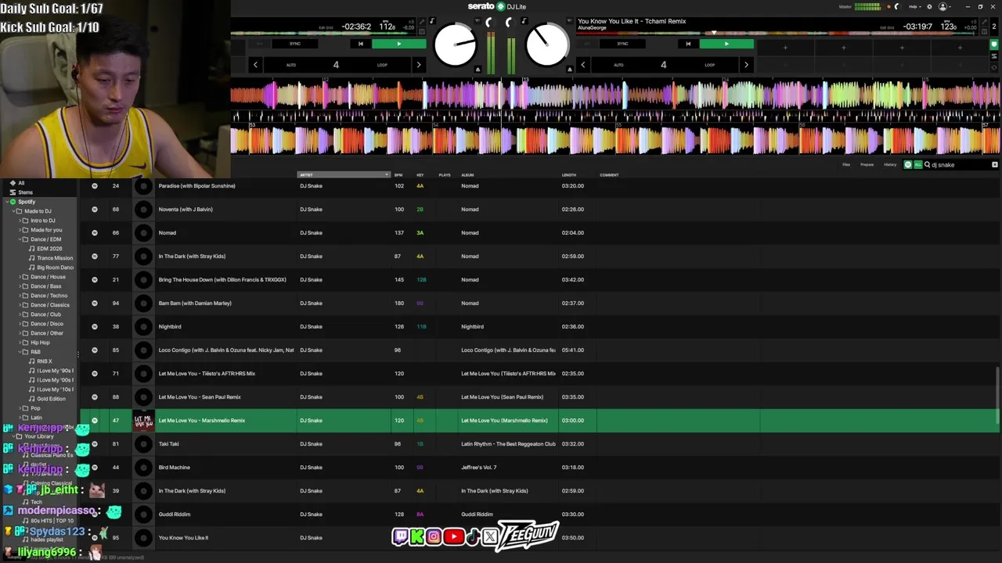Expand the Intro to DJ folder
Viewport: 1002px width, 563px height.
(19, 221)
